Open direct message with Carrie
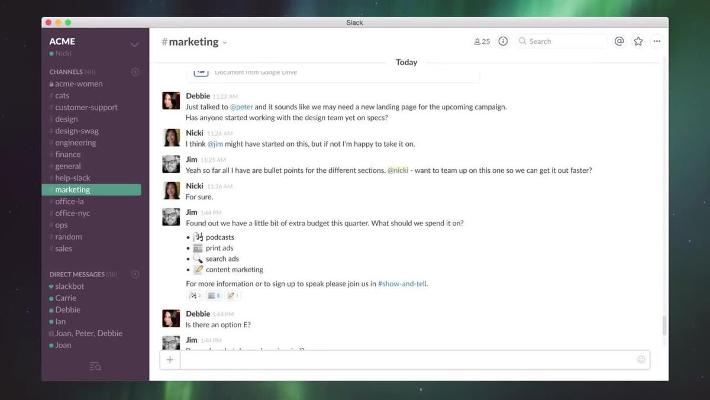Screen dimensions: 710x400 pos(66,298)
